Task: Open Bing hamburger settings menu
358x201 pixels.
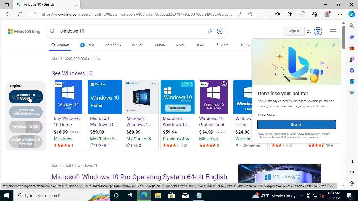Action: (333, 31)
